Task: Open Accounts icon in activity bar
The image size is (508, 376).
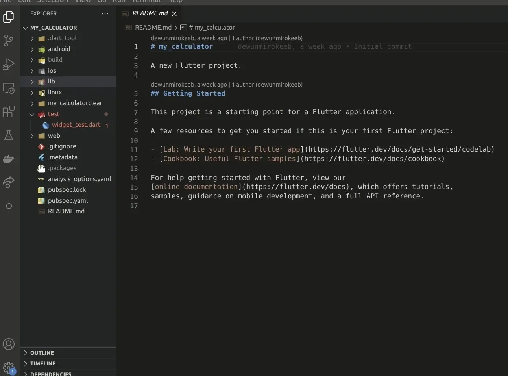Action: (9, 344)
